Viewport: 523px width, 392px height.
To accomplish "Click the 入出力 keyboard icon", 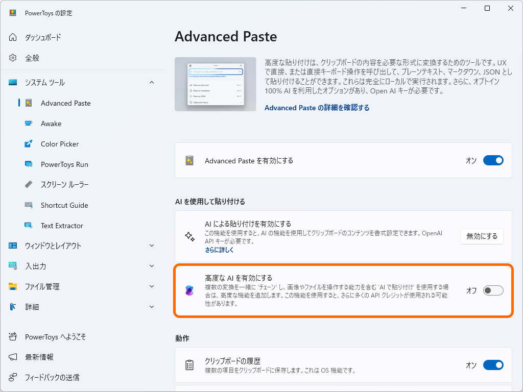I will [x=12, y=266].
